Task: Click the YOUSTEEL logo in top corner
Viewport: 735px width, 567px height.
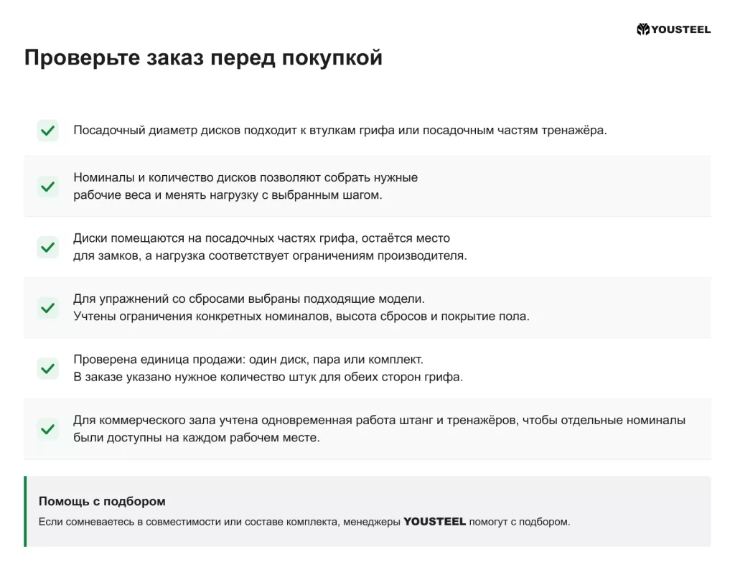Action: pyautogui.click(x=673, y=29)
